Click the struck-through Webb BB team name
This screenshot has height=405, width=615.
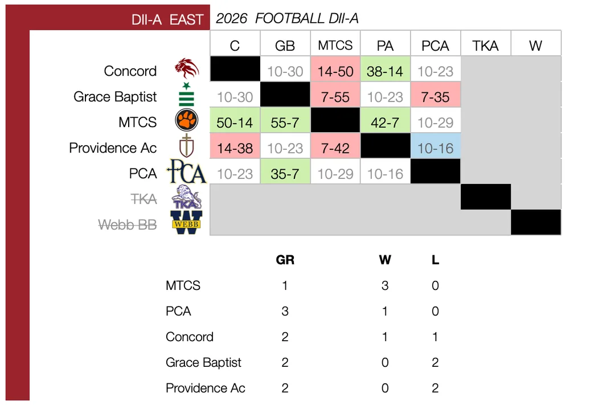(128, 224)
